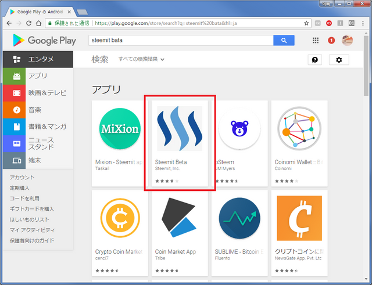372x285 pixels.
Task: Click the Steemit, Inc. developer name
Action: (x=167, y=168)
